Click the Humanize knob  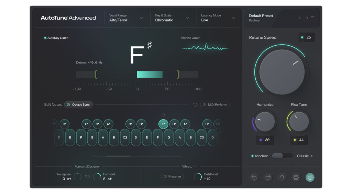point(265,122)
